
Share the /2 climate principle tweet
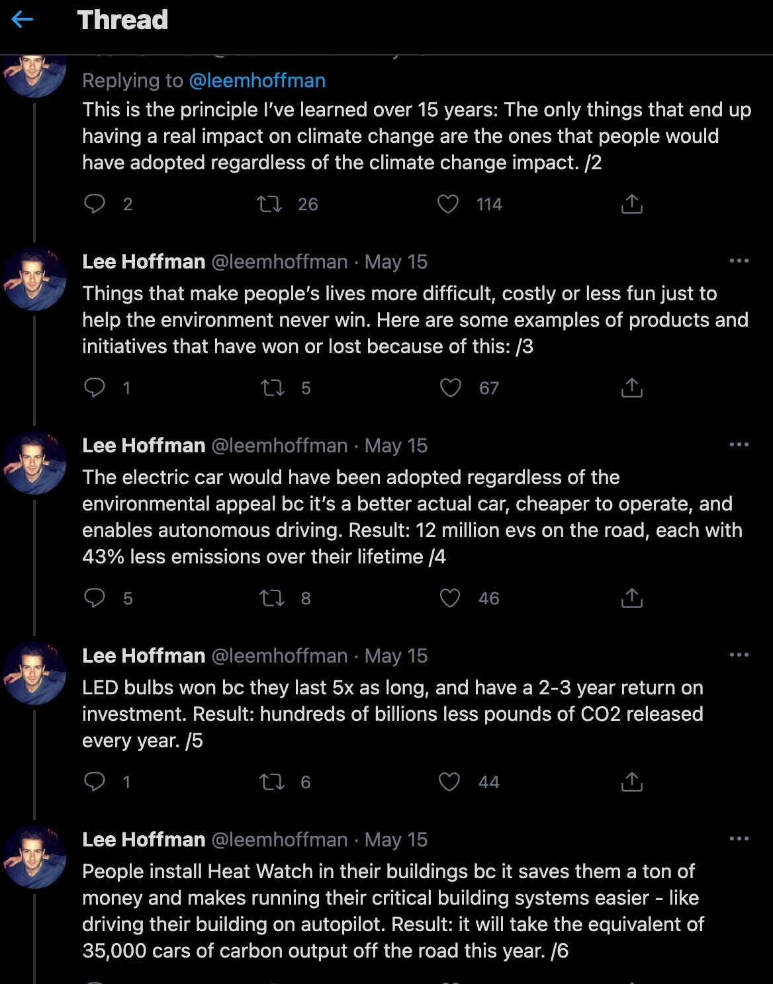click(632, 204)
